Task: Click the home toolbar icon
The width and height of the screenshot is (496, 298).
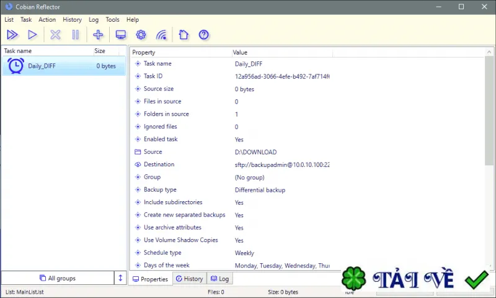Action: pos(184,35)
